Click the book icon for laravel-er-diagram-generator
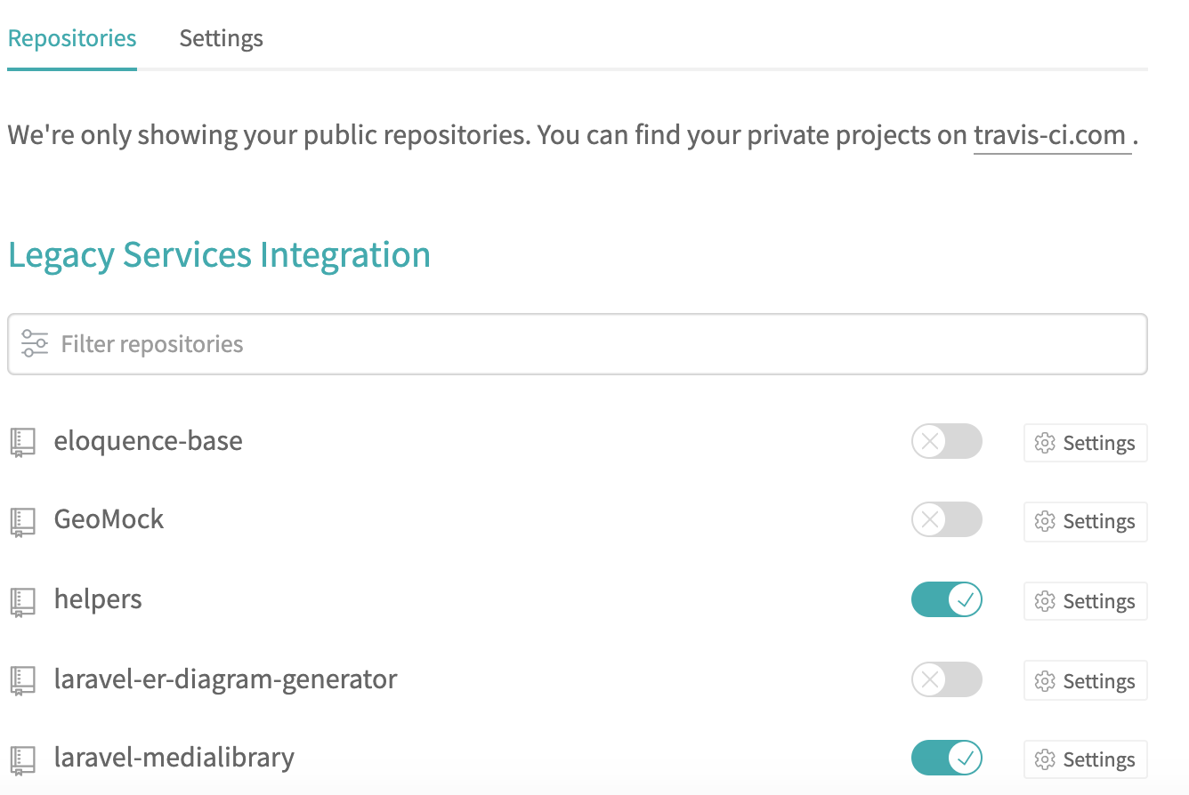 pyautogui.click(x=22, y=679)
